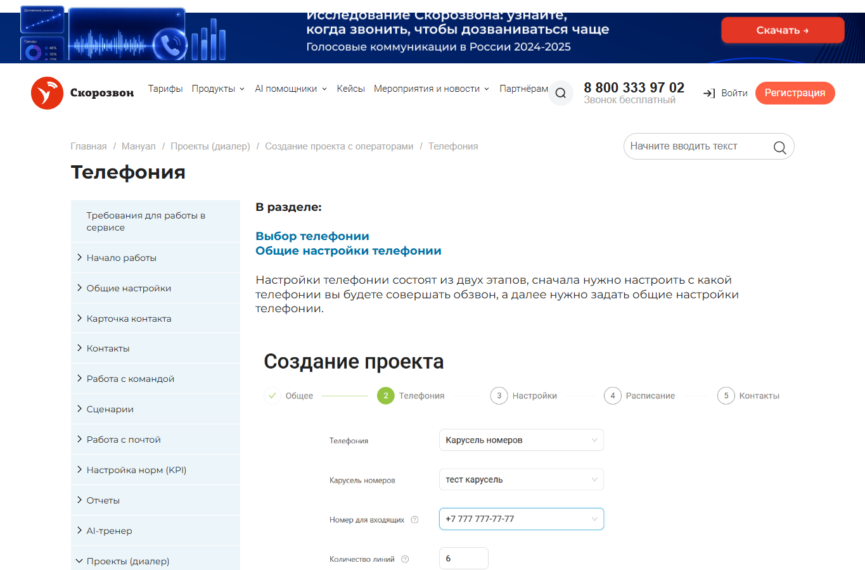Go to Партнёрам in top navigation
Screen dimensions: 865x570
(x=523, y=89)
